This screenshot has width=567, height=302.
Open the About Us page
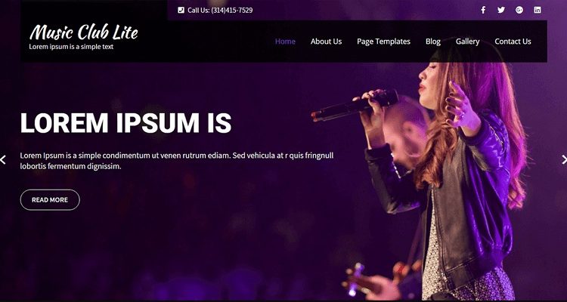pos(326,42)
